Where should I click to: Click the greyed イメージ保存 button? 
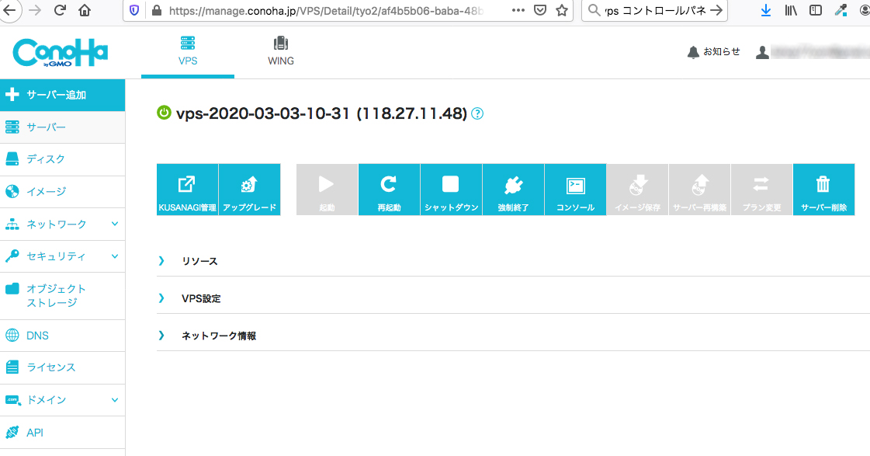pyautogui.click(x=637, y=190)
